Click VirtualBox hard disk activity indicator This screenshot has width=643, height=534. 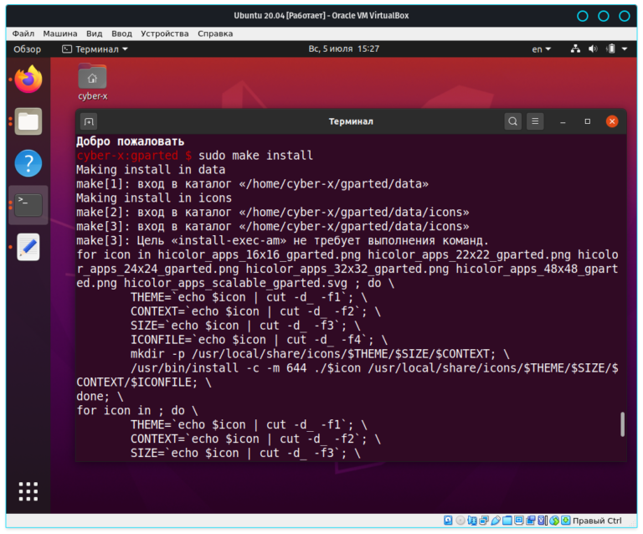coord(448,521)
